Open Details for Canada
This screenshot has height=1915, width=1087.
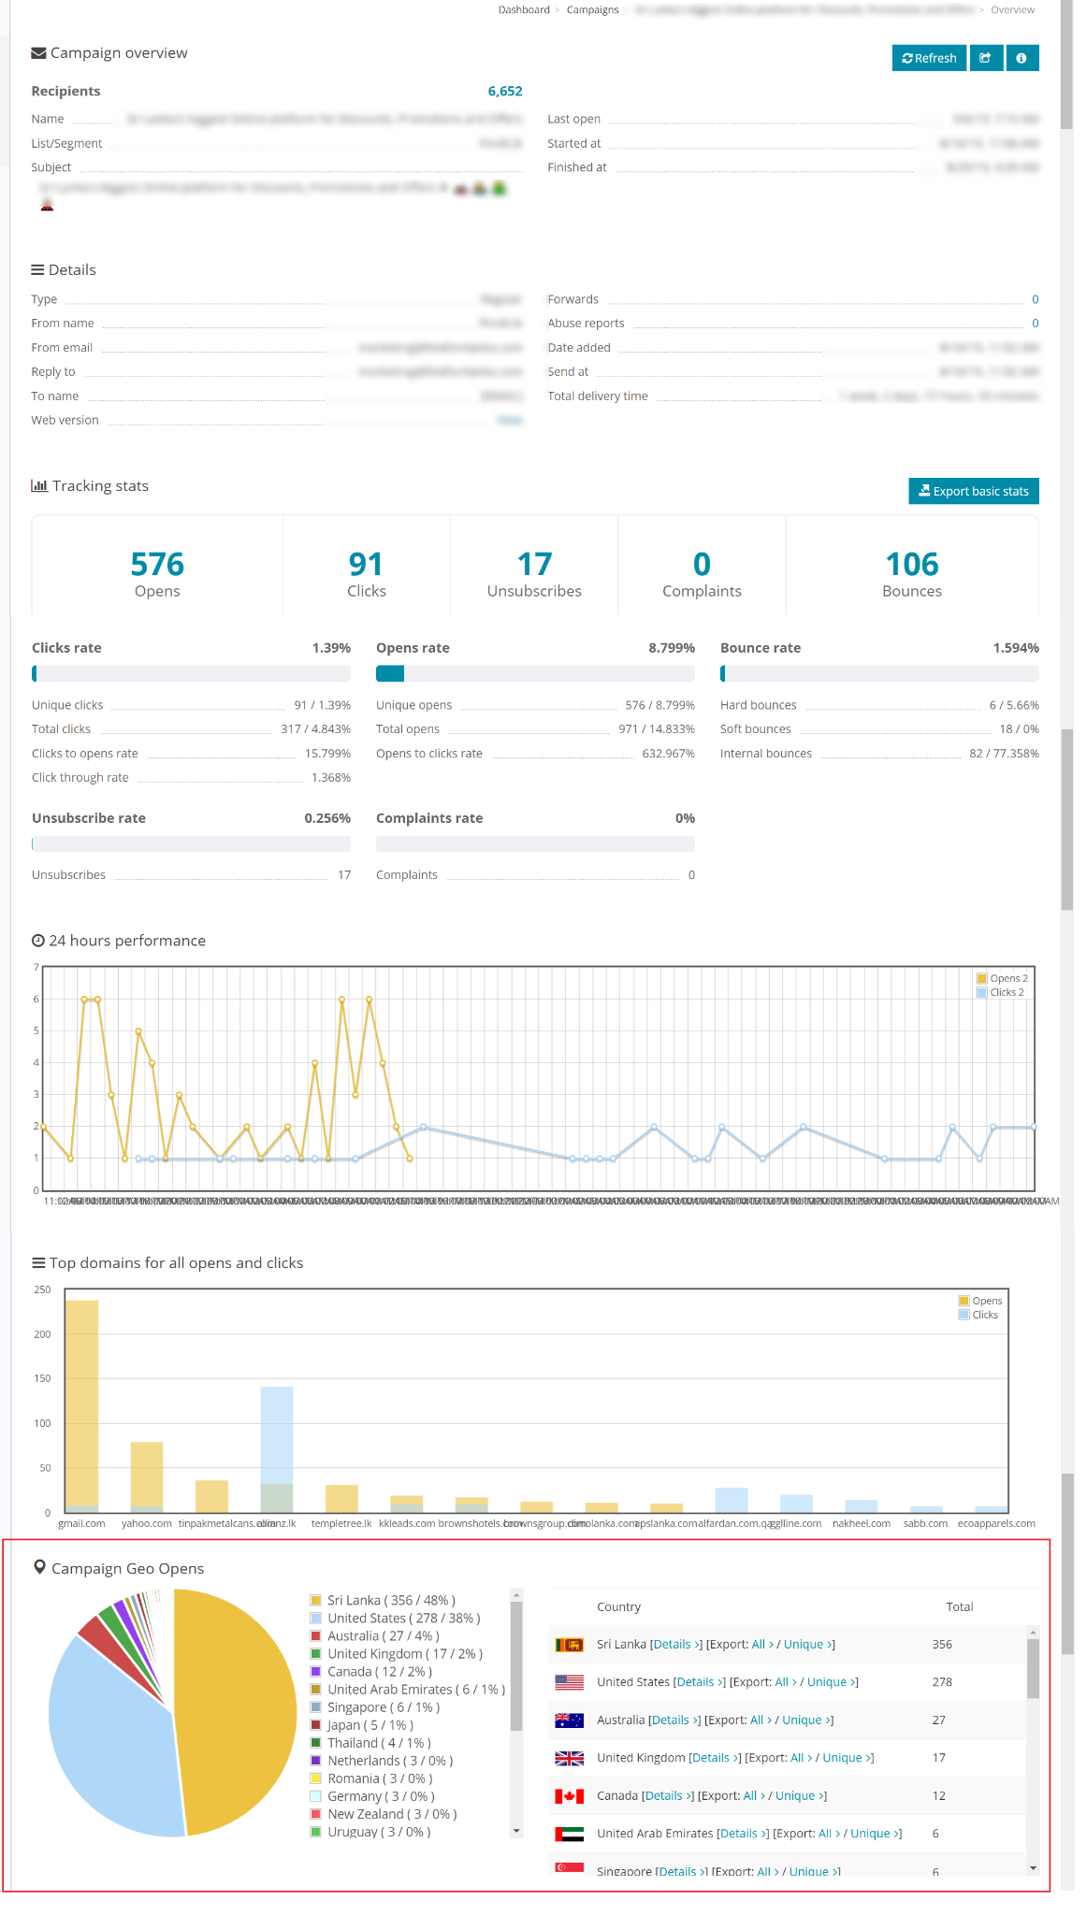(668, 1796)
